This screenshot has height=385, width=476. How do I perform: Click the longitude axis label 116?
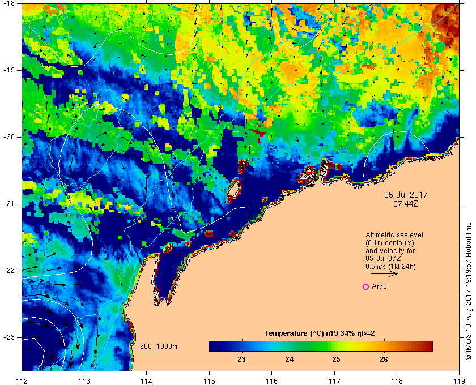click(271, 380)
